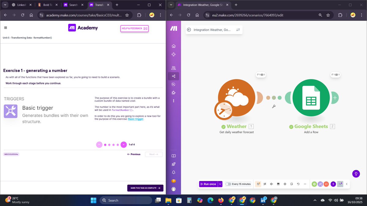Switch to the Search browser tab
This screenshot has width=367, height=206.
(x=73, y=5)
